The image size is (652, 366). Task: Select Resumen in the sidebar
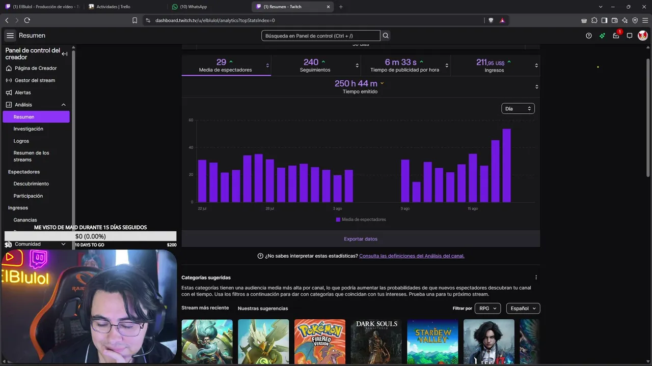36,117
